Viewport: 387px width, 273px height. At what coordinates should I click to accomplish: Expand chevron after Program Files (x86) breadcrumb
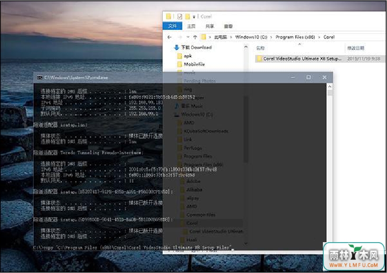coord(319,38)
